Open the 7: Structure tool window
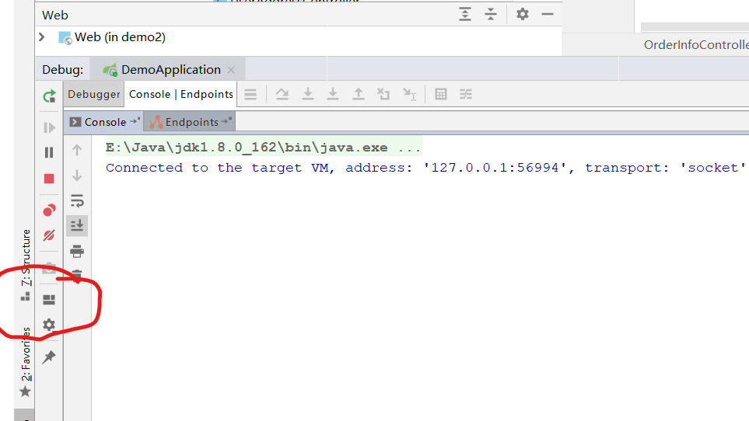This screenshot has width=749, height=421. coord(26,265)
